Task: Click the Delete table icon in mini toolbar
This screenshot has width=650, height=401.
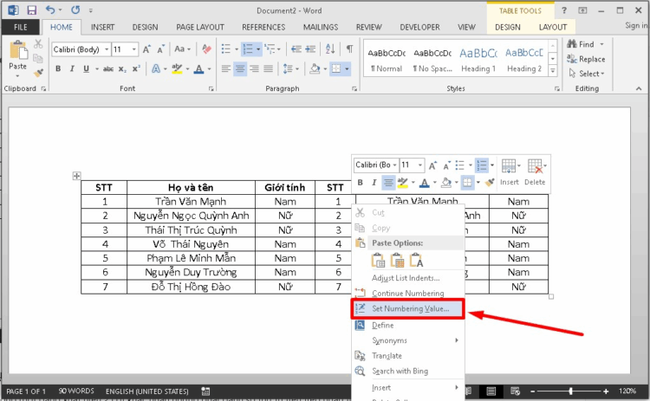Action: 535,167
